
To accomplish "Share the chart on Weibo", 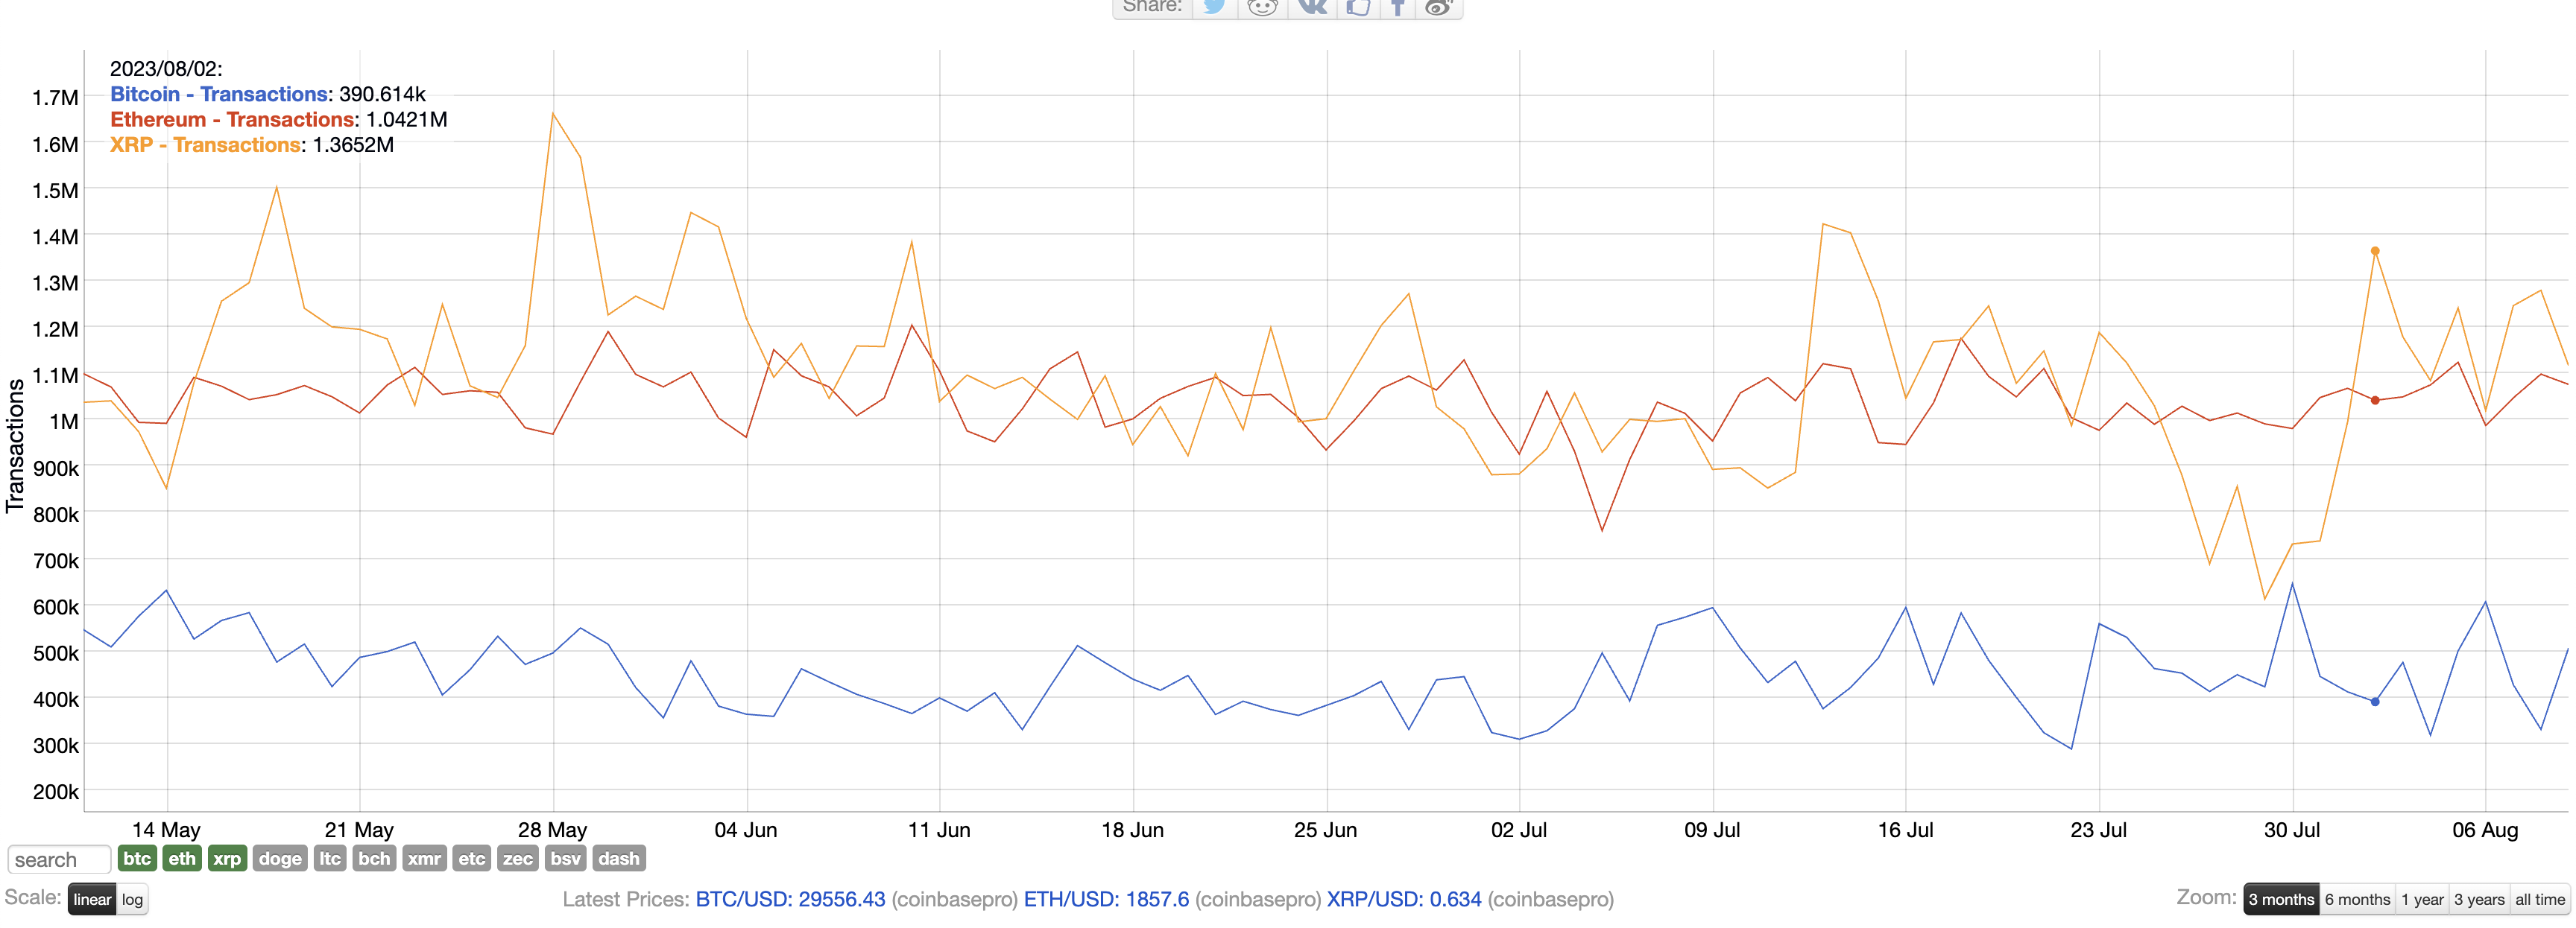I will pos(1440,8).
